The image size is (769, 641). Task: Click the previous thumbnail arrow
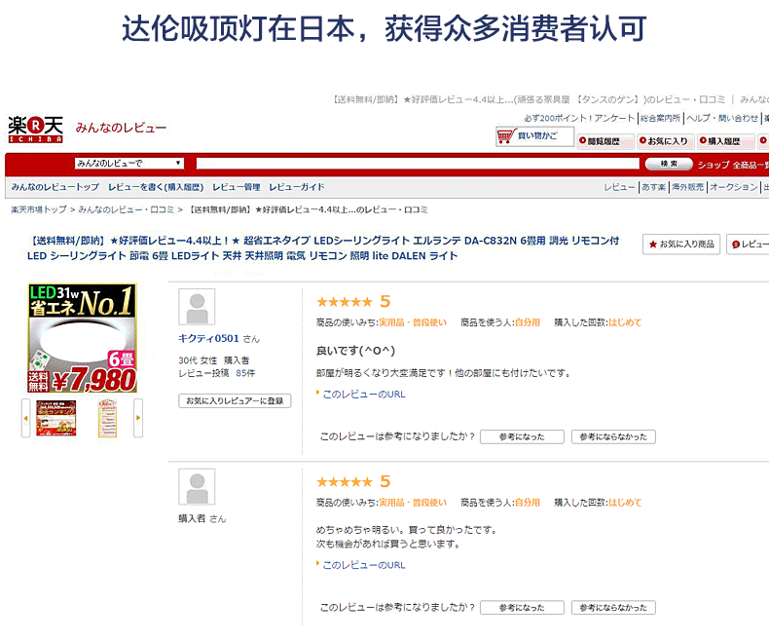pos(25,418)
